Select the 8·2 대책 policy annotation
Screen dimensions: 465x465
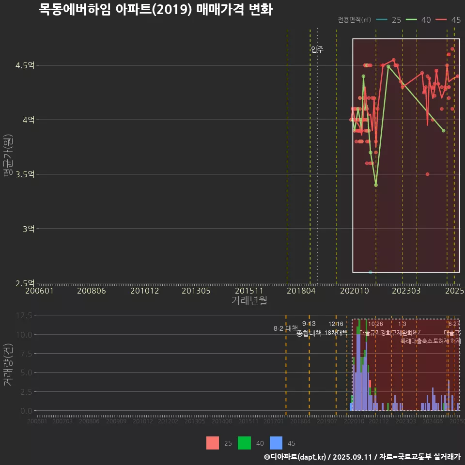[x=285, y=328]
